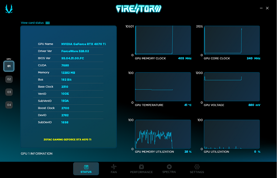
Task: Click the View card status link
Action: point(32,23)
